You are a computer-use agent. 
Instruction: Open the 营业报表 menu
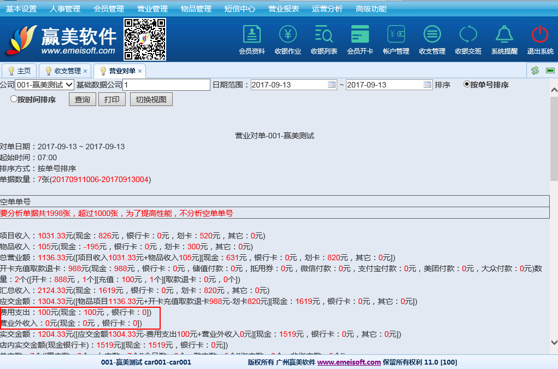(x=283, y=9)
